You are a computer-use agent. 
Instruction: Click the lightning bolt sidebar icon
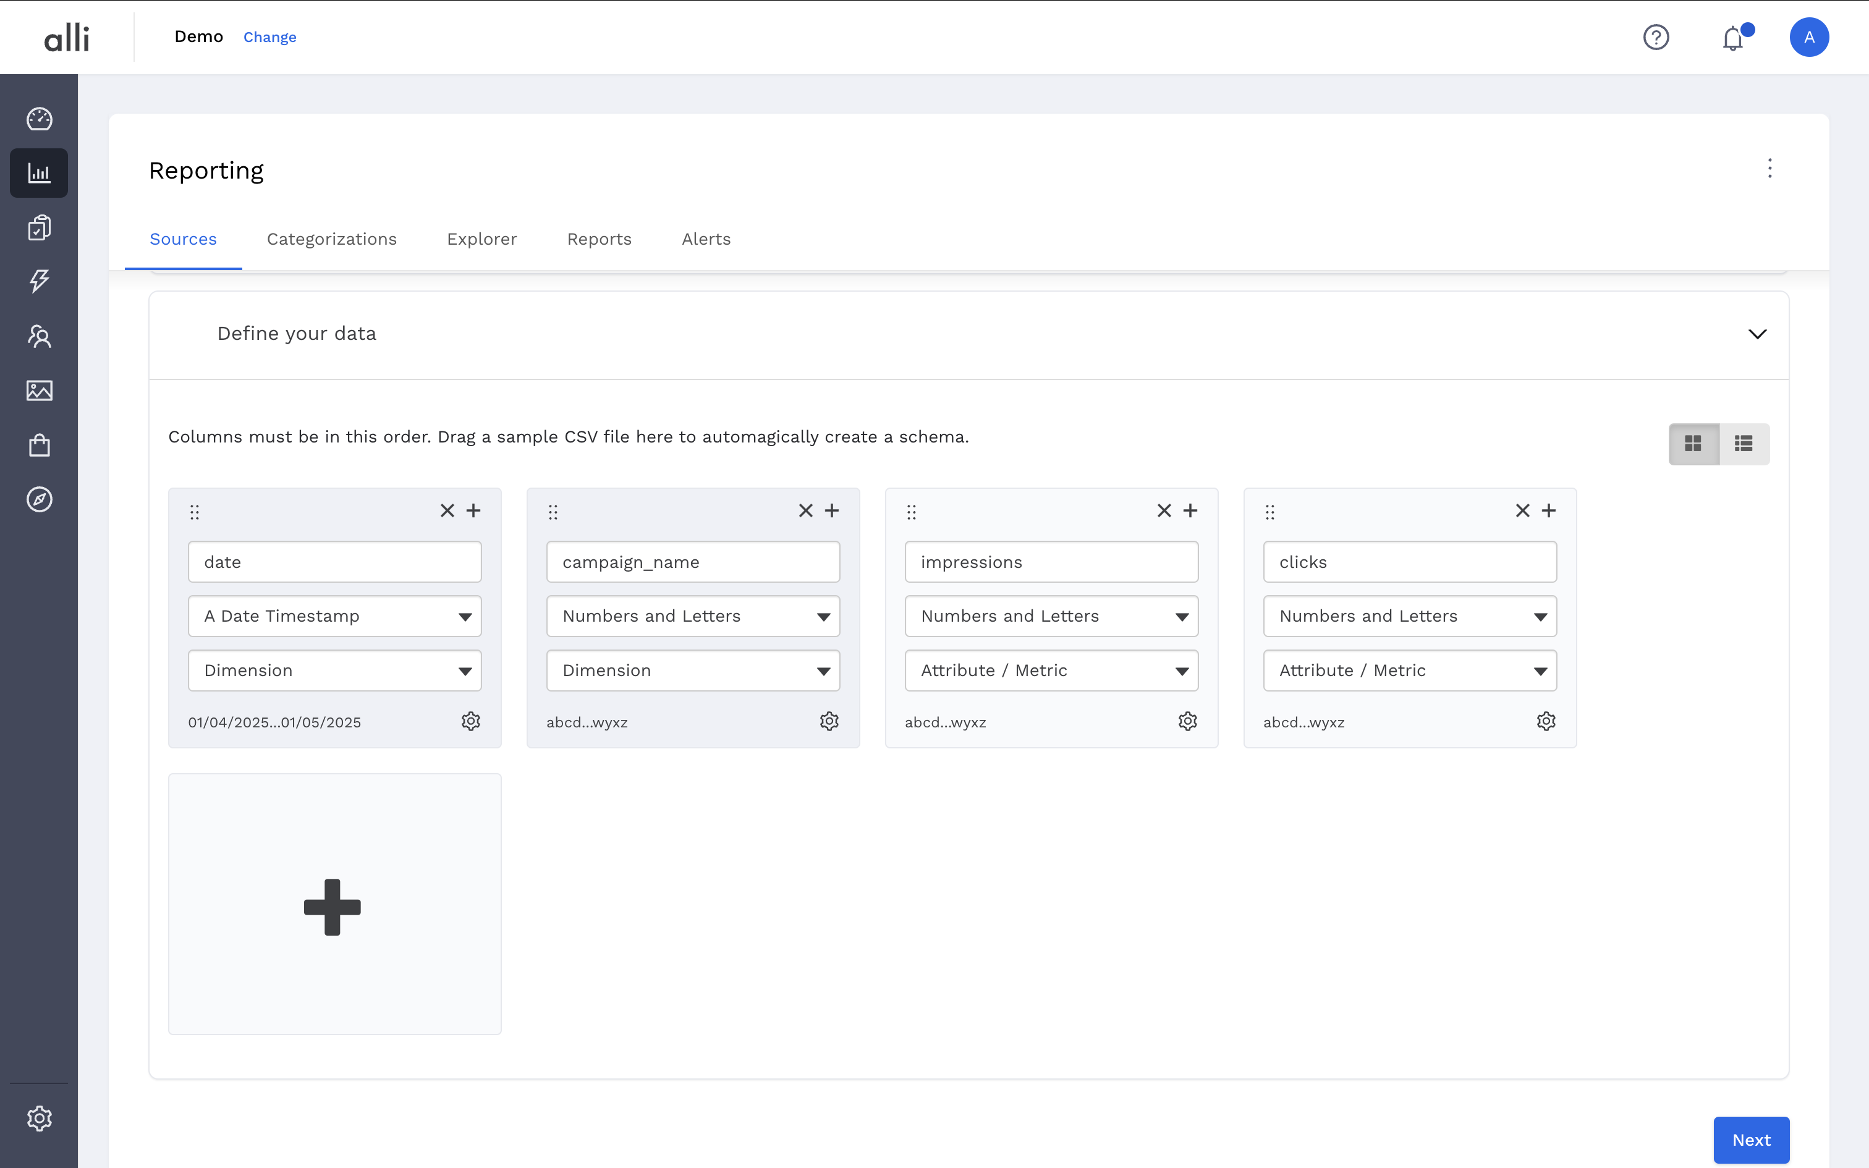[38, 281]
